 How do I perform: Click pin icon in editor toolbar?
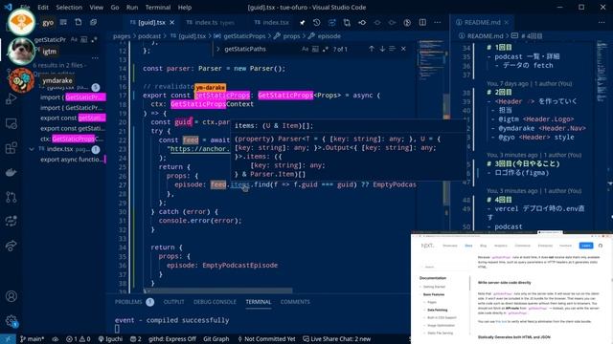(x=302, y=23)
